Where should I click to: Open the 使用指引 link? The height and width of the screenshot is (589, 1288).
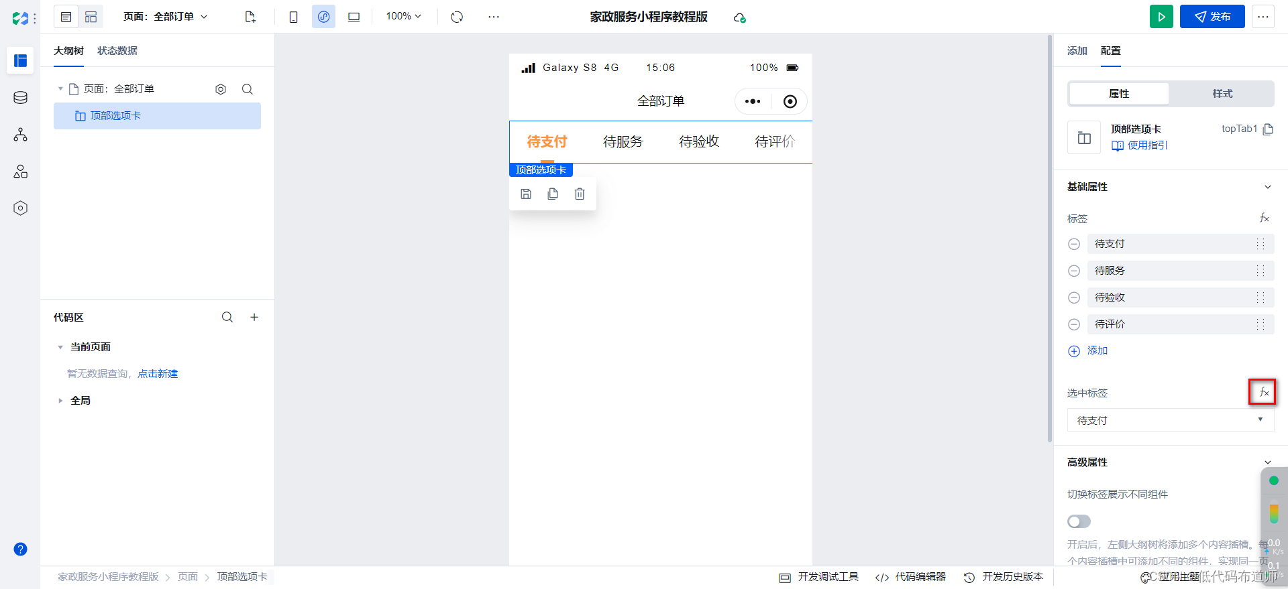point(1140,145)
